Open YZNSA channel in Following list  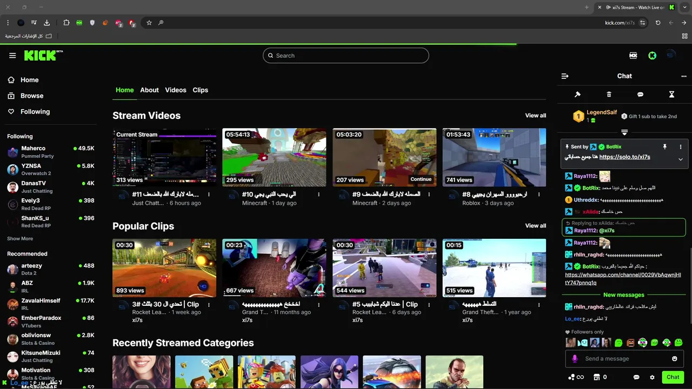pos(50,169)
